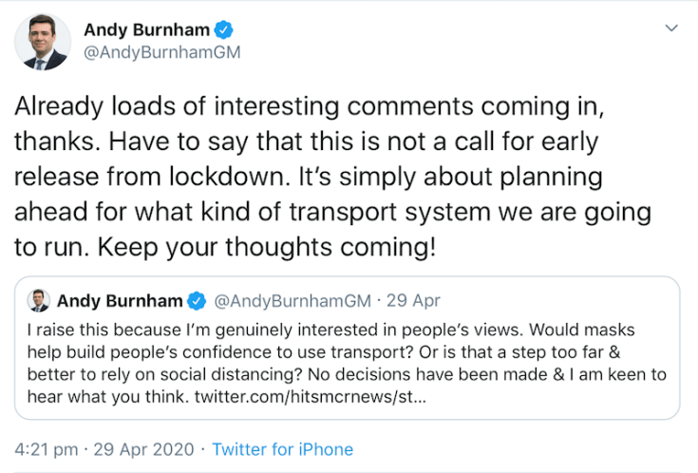This screenshot has width=698, height=473.
Task: Click the verified badge beside the main author name
Action: [x=224, y=30]
